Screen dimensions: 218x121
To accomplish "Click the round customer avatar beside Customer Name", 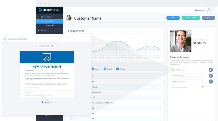I will [x=69, y=18].
